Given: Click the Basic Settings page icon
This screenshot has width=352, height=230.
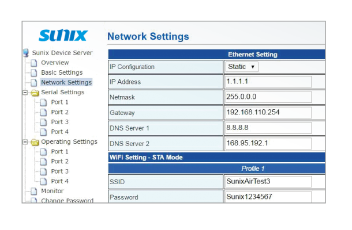Looking at the screenshot, I should (x=34, y=72).
